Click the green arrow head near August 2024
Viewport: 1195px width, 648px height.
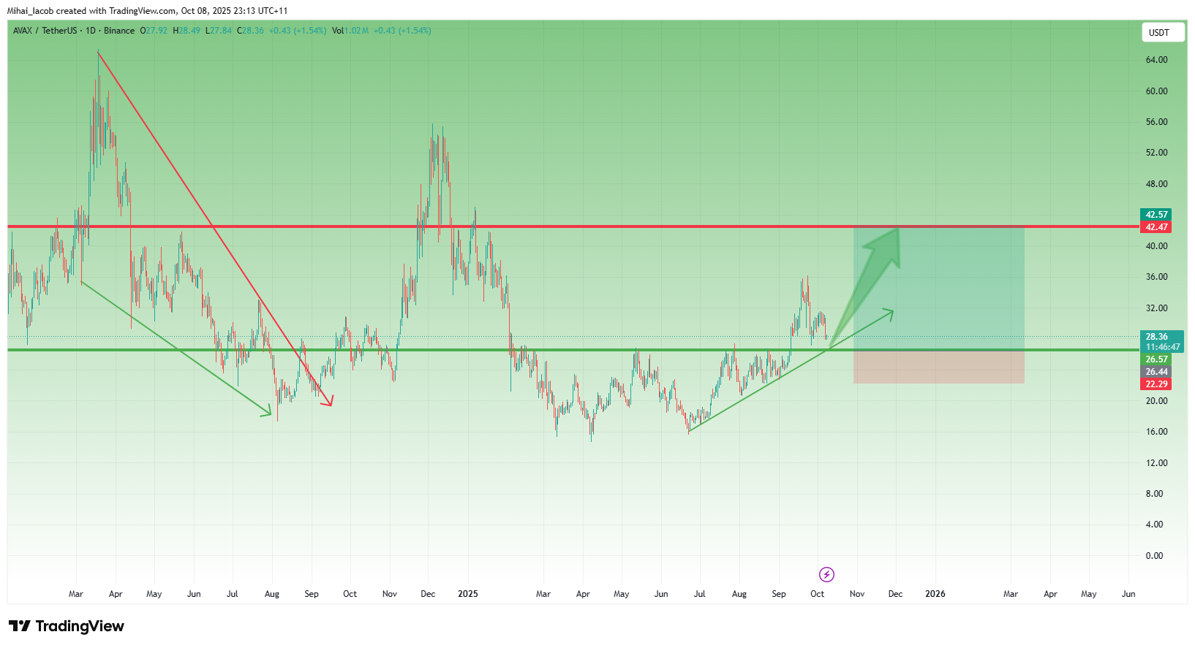(266, 413)
